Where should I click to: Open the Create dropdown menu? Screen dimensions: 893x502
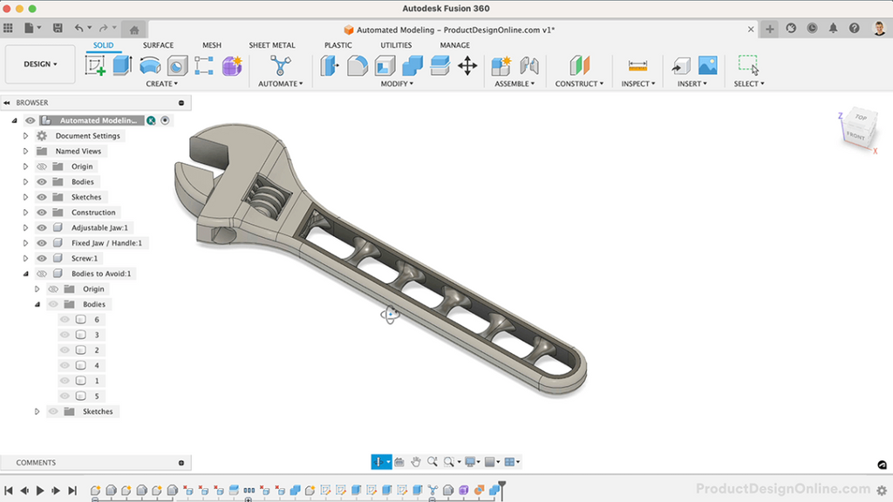click(162, 84)
